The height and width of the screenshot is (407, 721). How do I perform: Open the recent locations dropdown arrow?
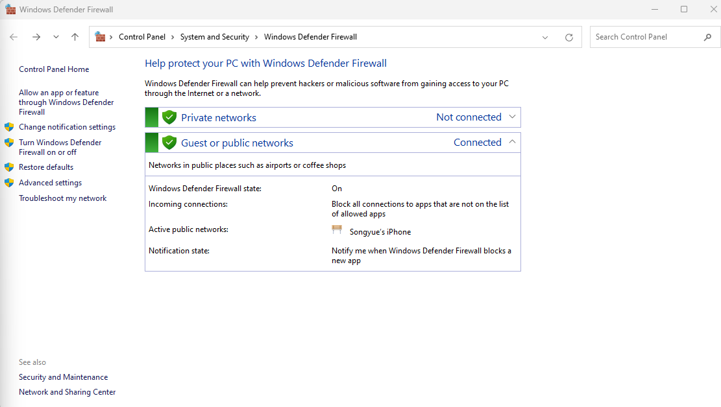point(56,37)
